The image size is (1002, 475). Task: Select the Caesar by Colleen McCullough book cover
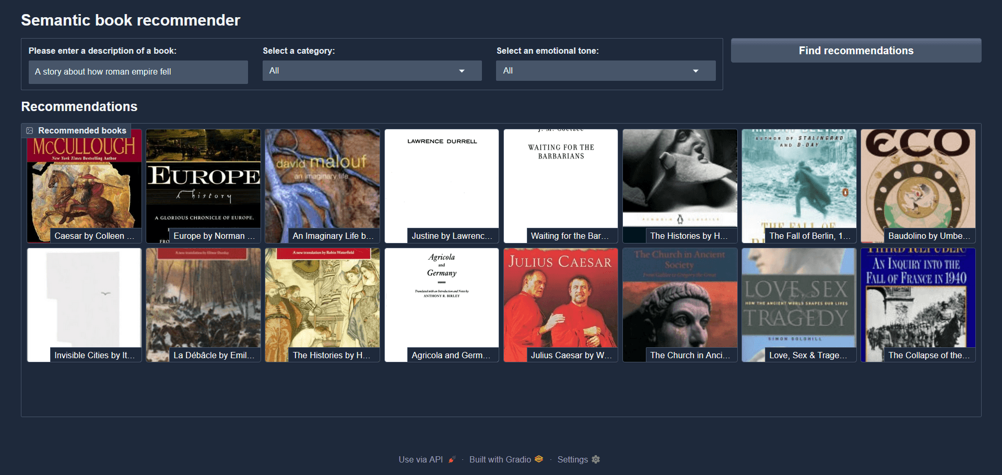coord(84,186)
